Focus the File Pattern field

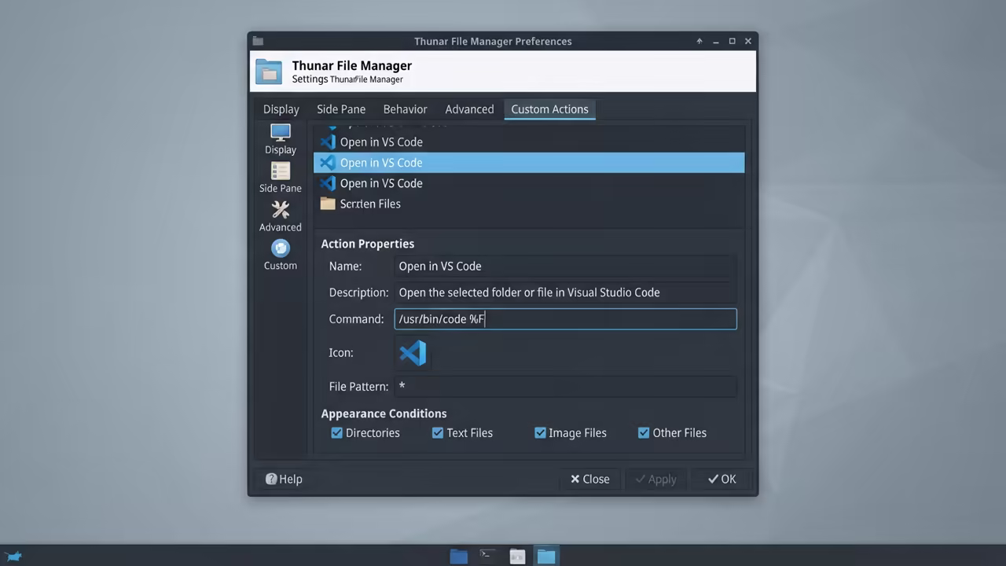click(x=565, y=386)
